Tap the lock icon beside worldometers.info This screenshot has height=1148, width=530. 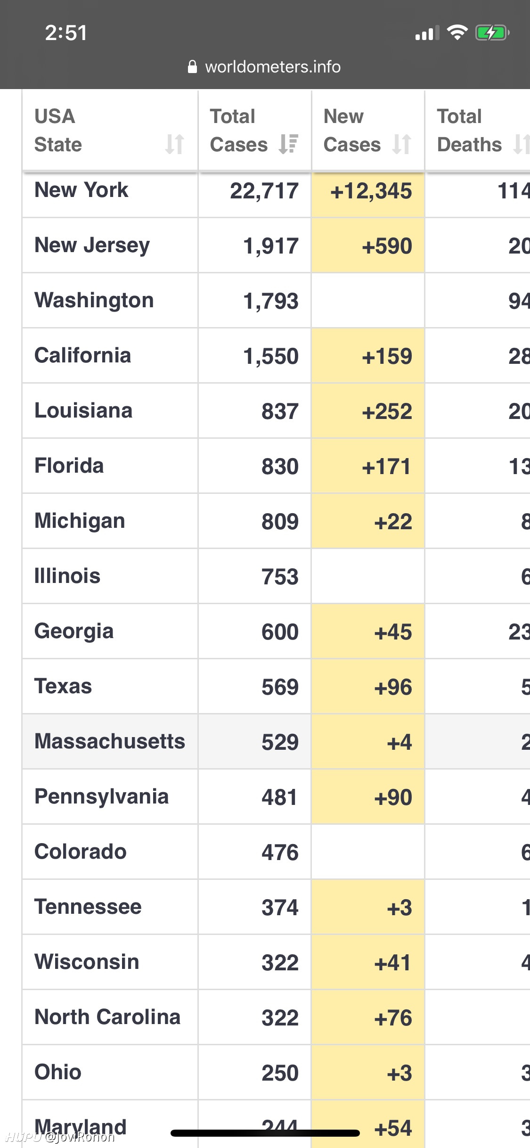click(192, 67)
